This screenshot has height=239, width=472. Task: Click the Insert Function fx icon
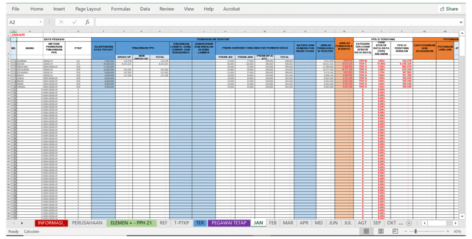(87, 22)
